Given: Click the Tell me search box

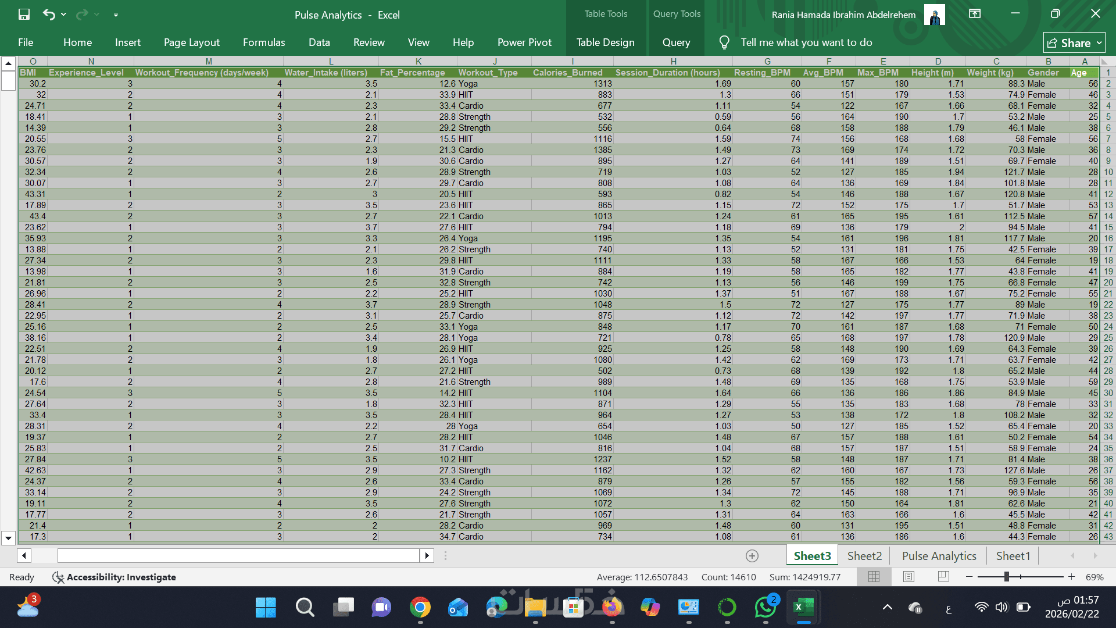Looking at the screenshot, I should (x=806, y=42).
